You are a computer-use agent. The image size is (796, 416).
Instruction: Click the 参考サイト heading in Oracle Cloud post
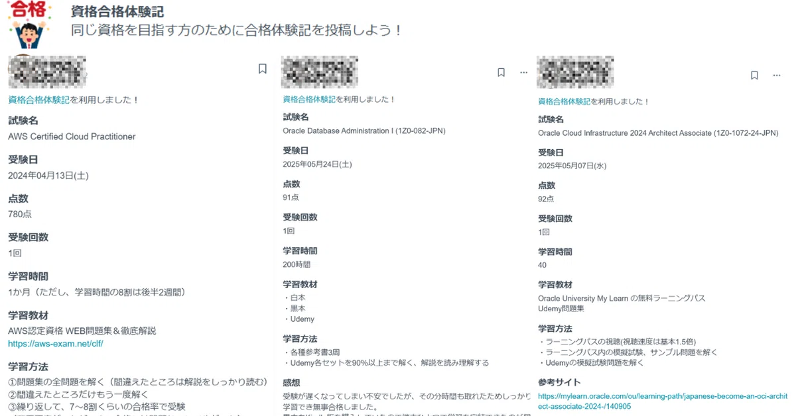(559, 382)
